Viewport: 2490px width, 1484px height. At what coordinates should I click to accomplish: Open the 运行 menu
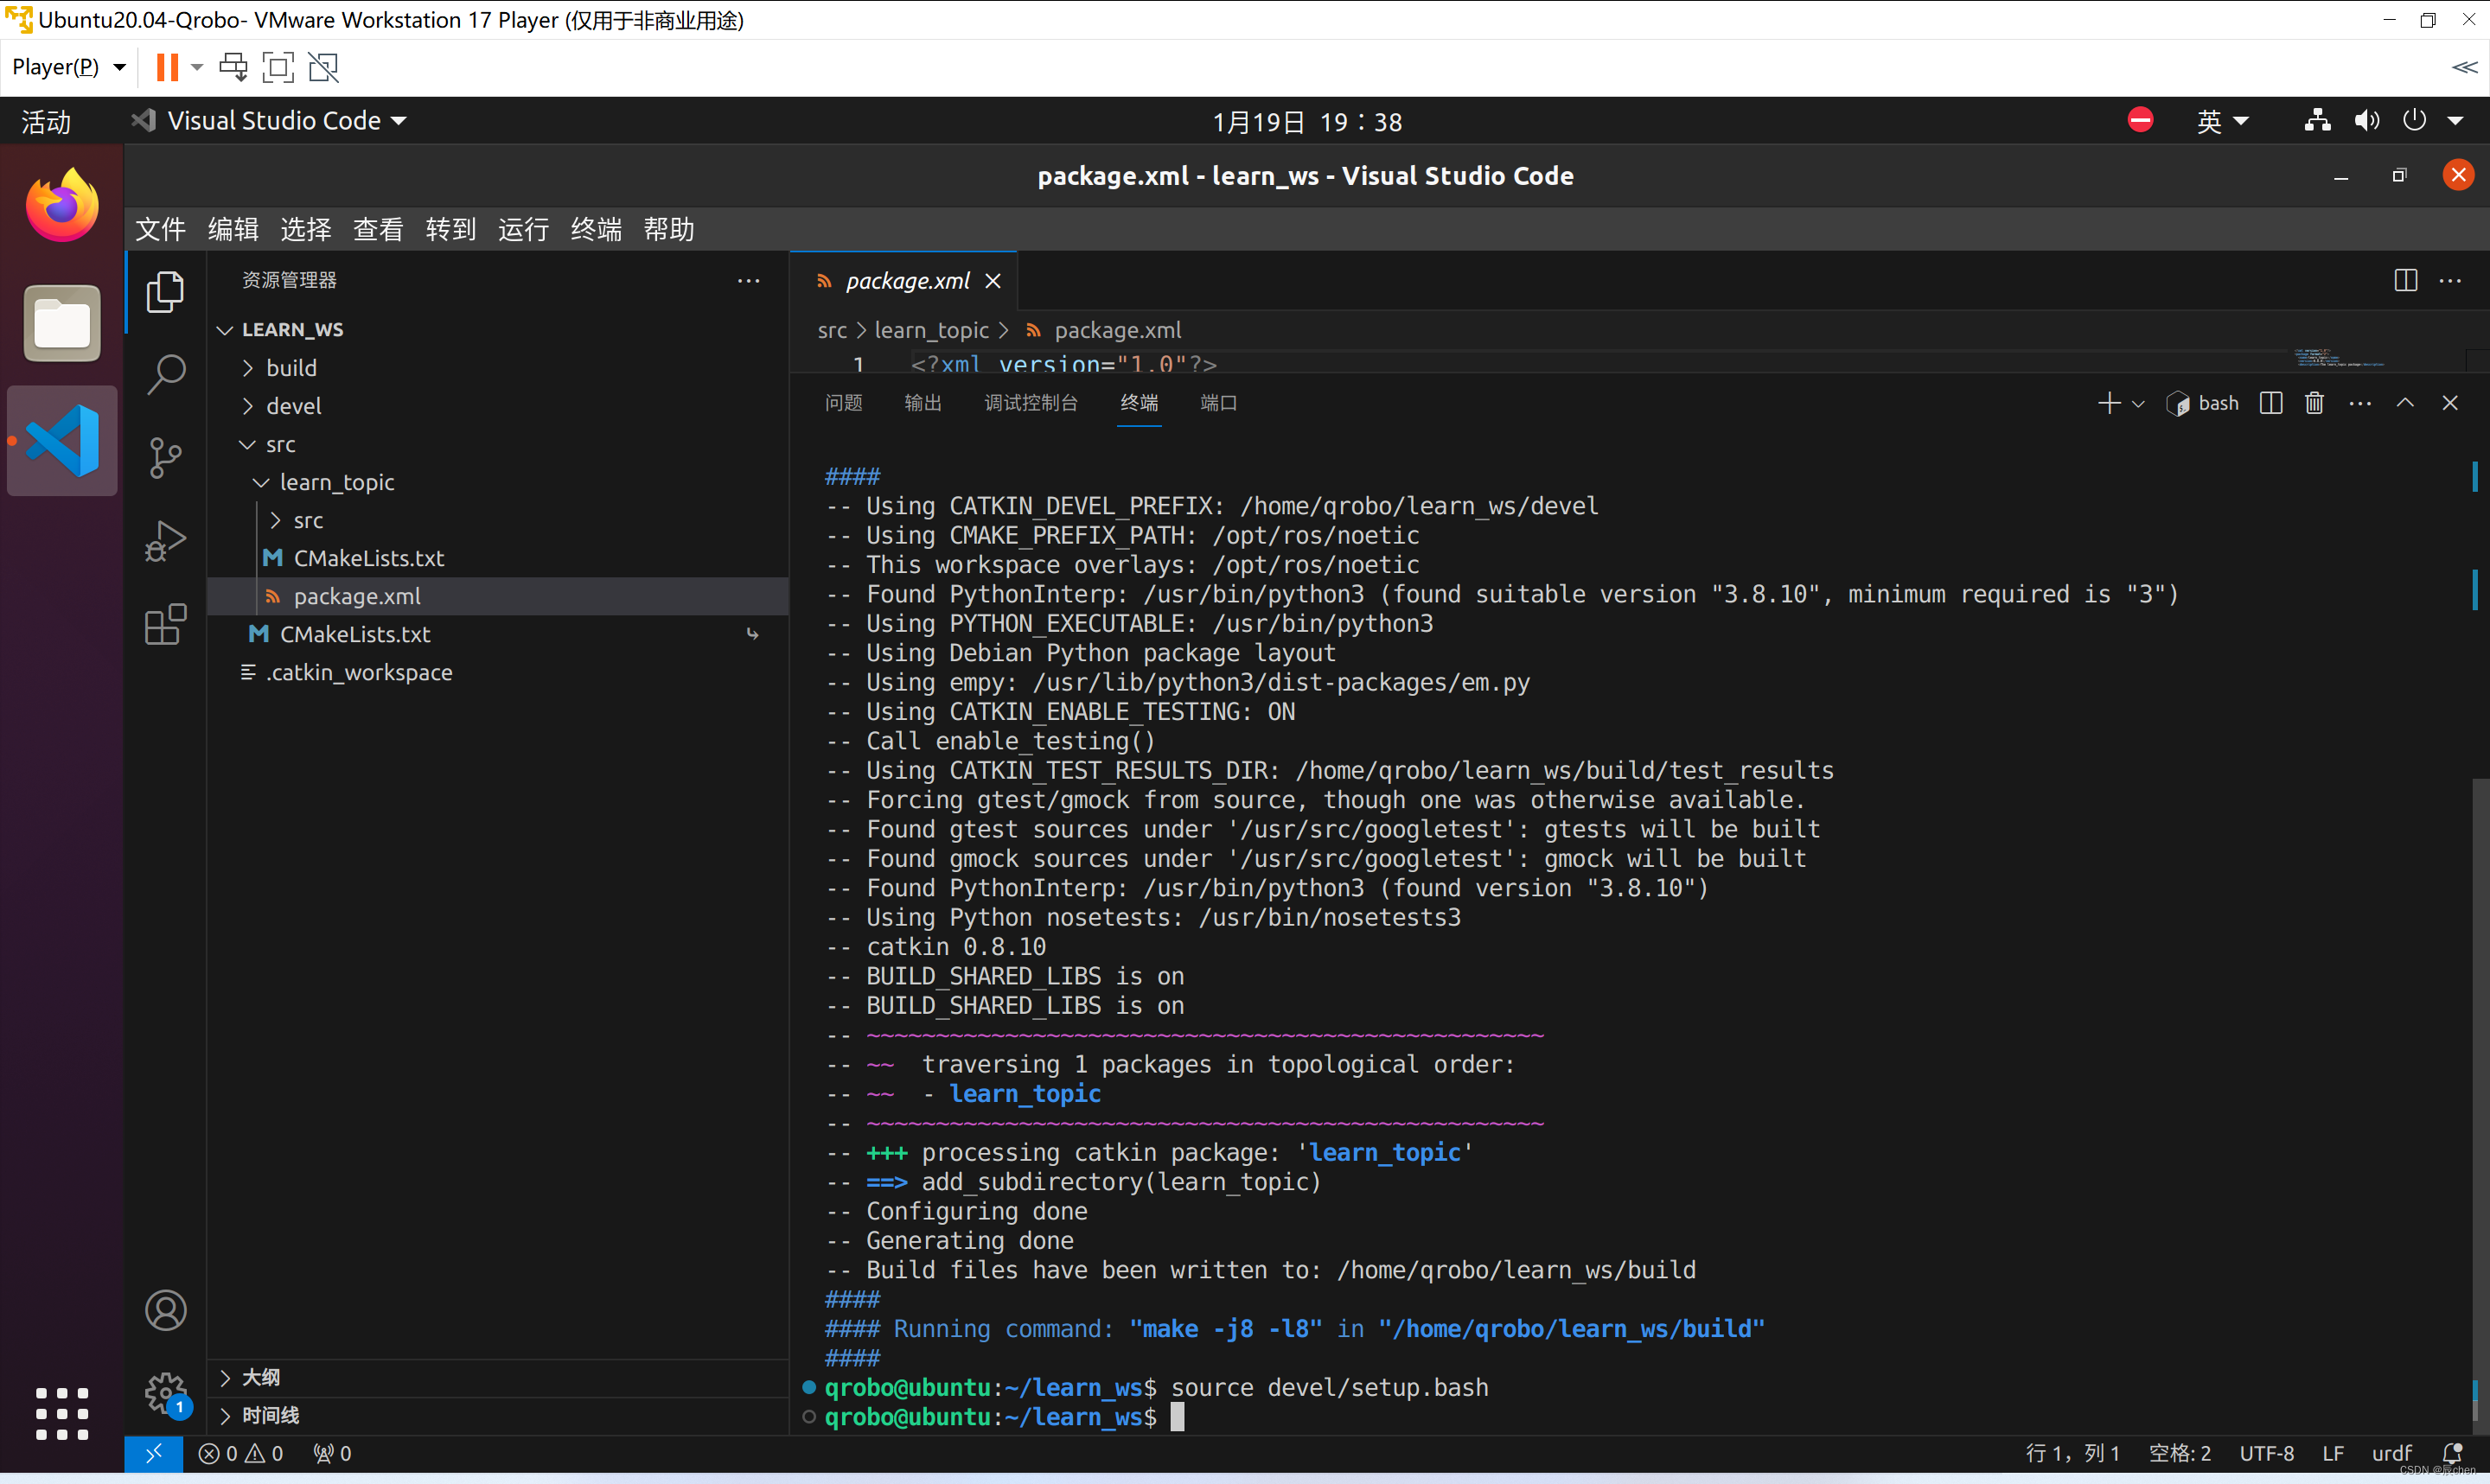523,229
